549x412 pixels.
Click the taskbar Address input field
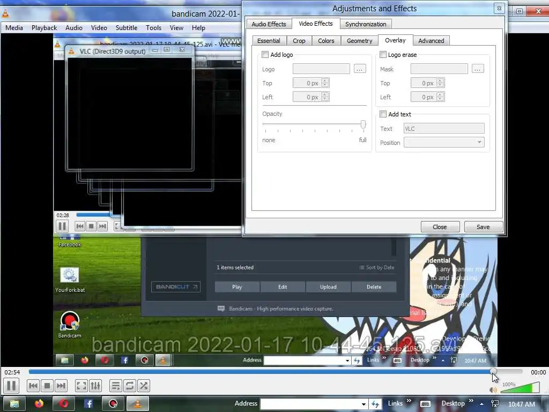point(310,404)
